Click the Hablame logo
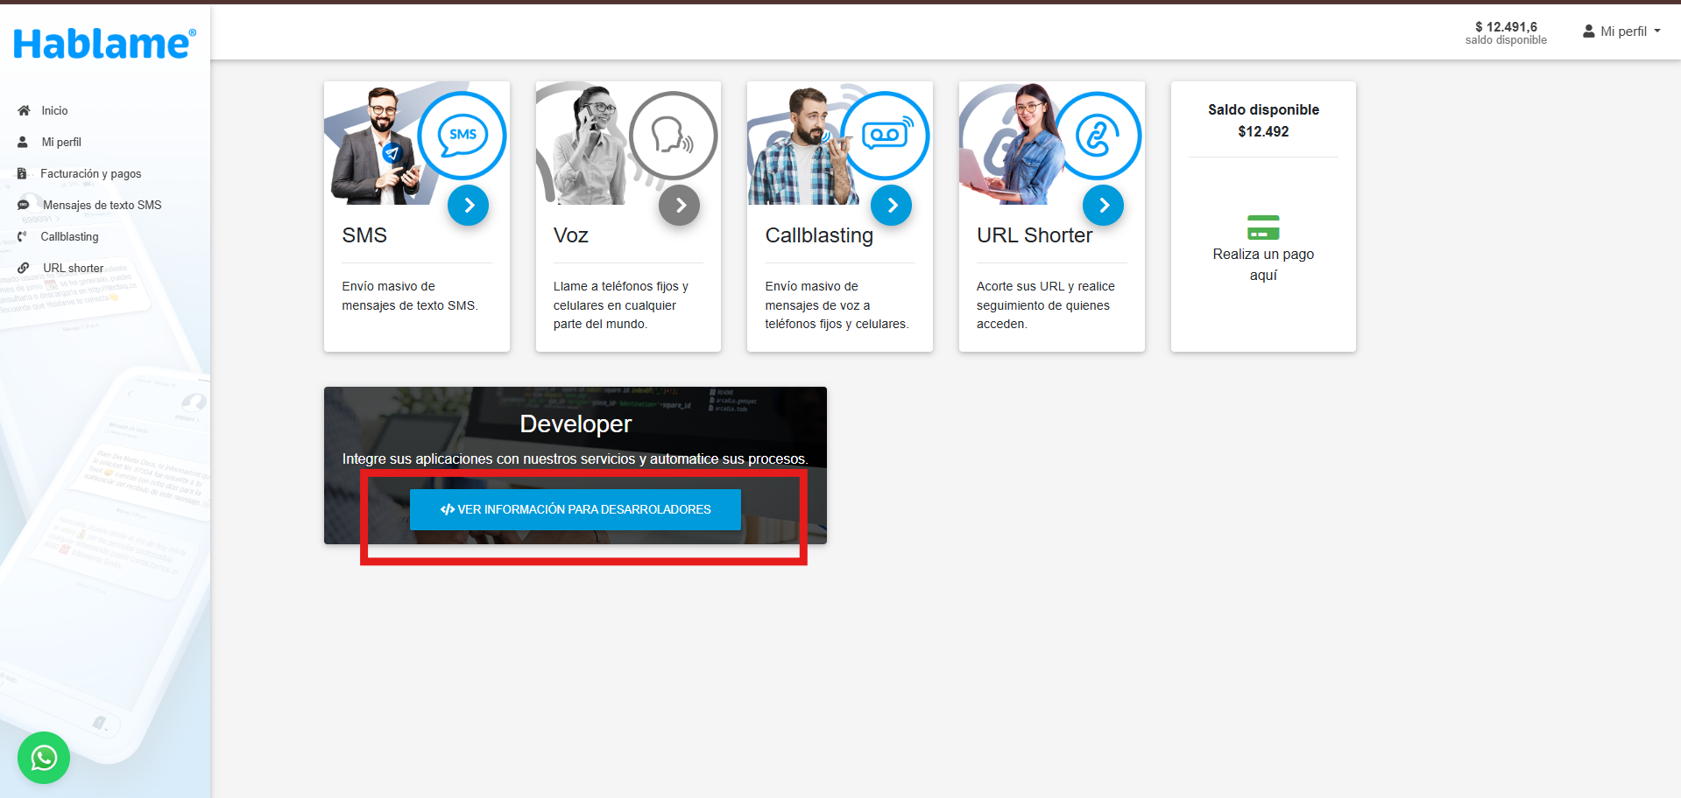Viewport: 1681px width, 798px height. (104, 44)
